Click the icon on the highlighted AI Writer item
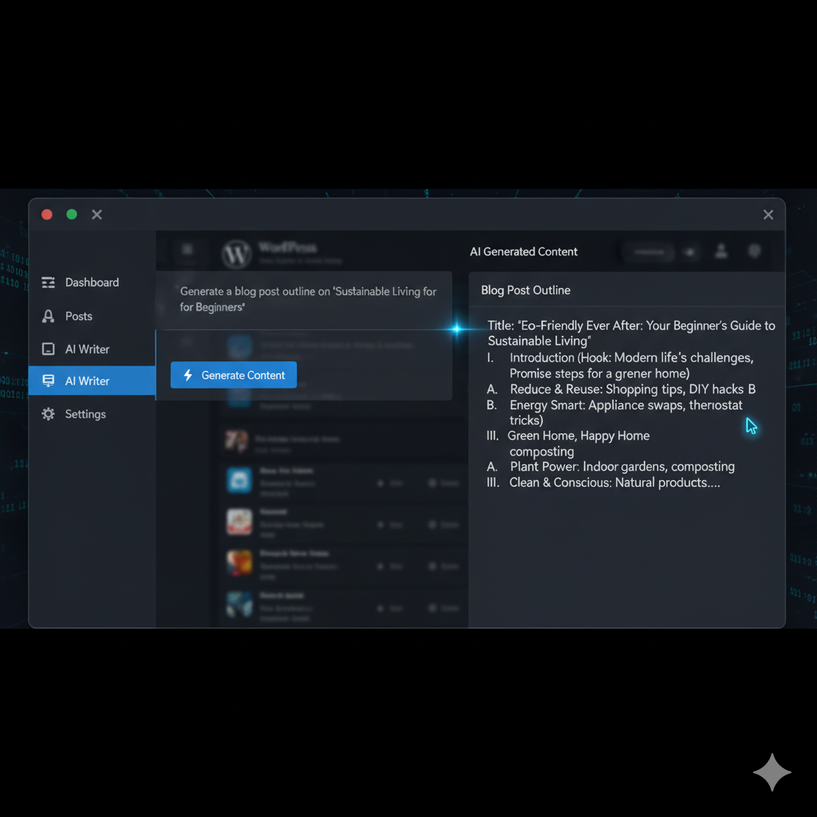Viewport: 817px width, 817px height. [x=49, y=381]
